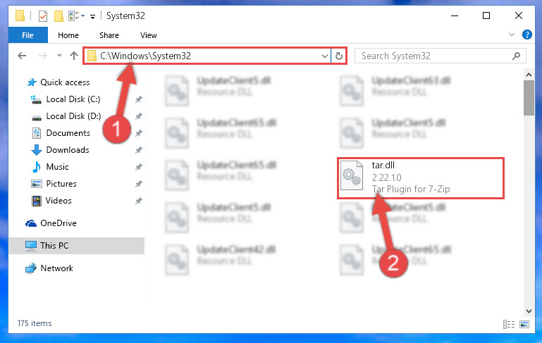Expand the address bar history dropdown

pos(325,56)
